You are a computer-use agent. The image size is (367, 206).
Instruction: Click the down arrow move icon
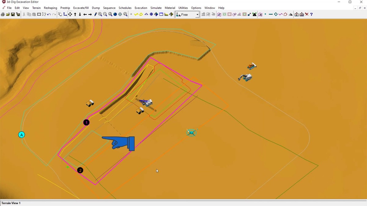click(80, 14)
